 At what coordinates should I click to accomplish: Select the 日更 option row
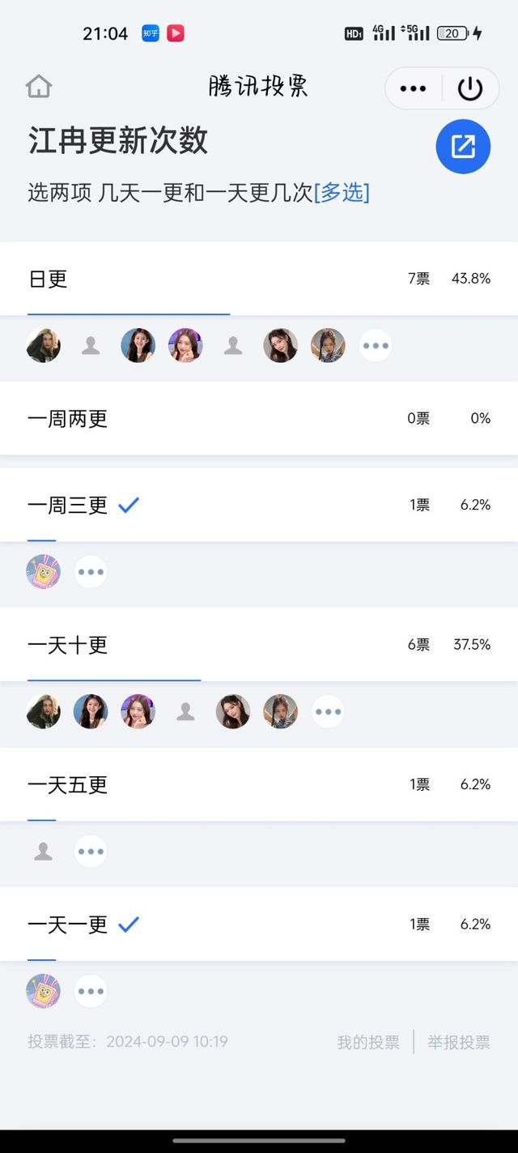coord(259,279)
